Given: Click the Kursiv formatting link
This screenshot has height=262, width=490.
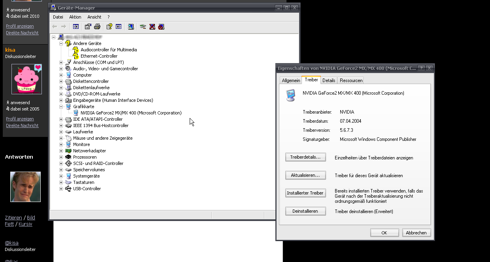Looking at the screenshot, I should coord(25,224).
